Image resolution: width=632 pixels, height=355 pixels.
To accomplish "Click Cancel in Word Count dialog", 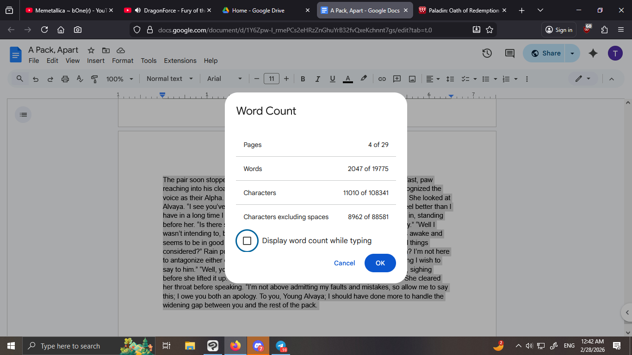I will coord(344,263).
